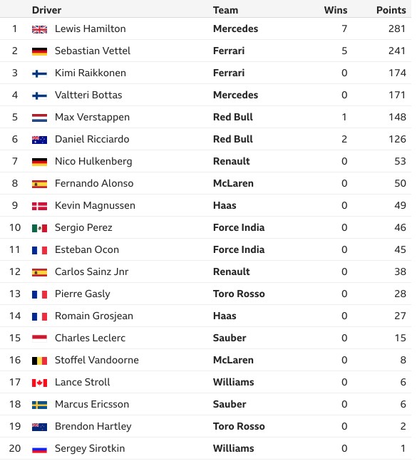Screen dimensions: 417x461
Task: Select the Driver column header
Action: click(x=46, y=10)
